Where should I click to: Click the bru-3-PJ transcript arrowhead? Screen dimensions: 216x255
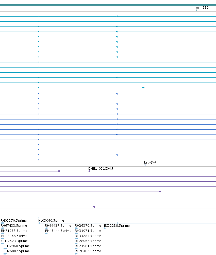pyautogui.click(x=145, y=165)
